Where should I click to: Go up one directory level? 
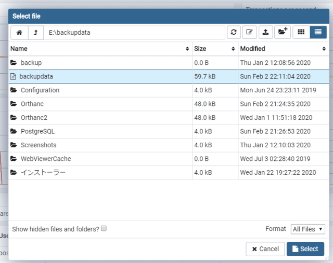pyautogui.click(x=35, y=32)
